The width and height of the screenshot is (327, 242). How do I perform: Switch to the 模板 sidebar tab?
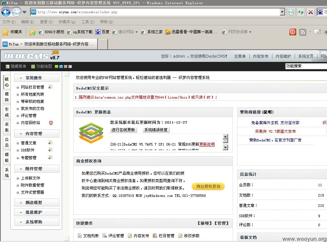7,157
